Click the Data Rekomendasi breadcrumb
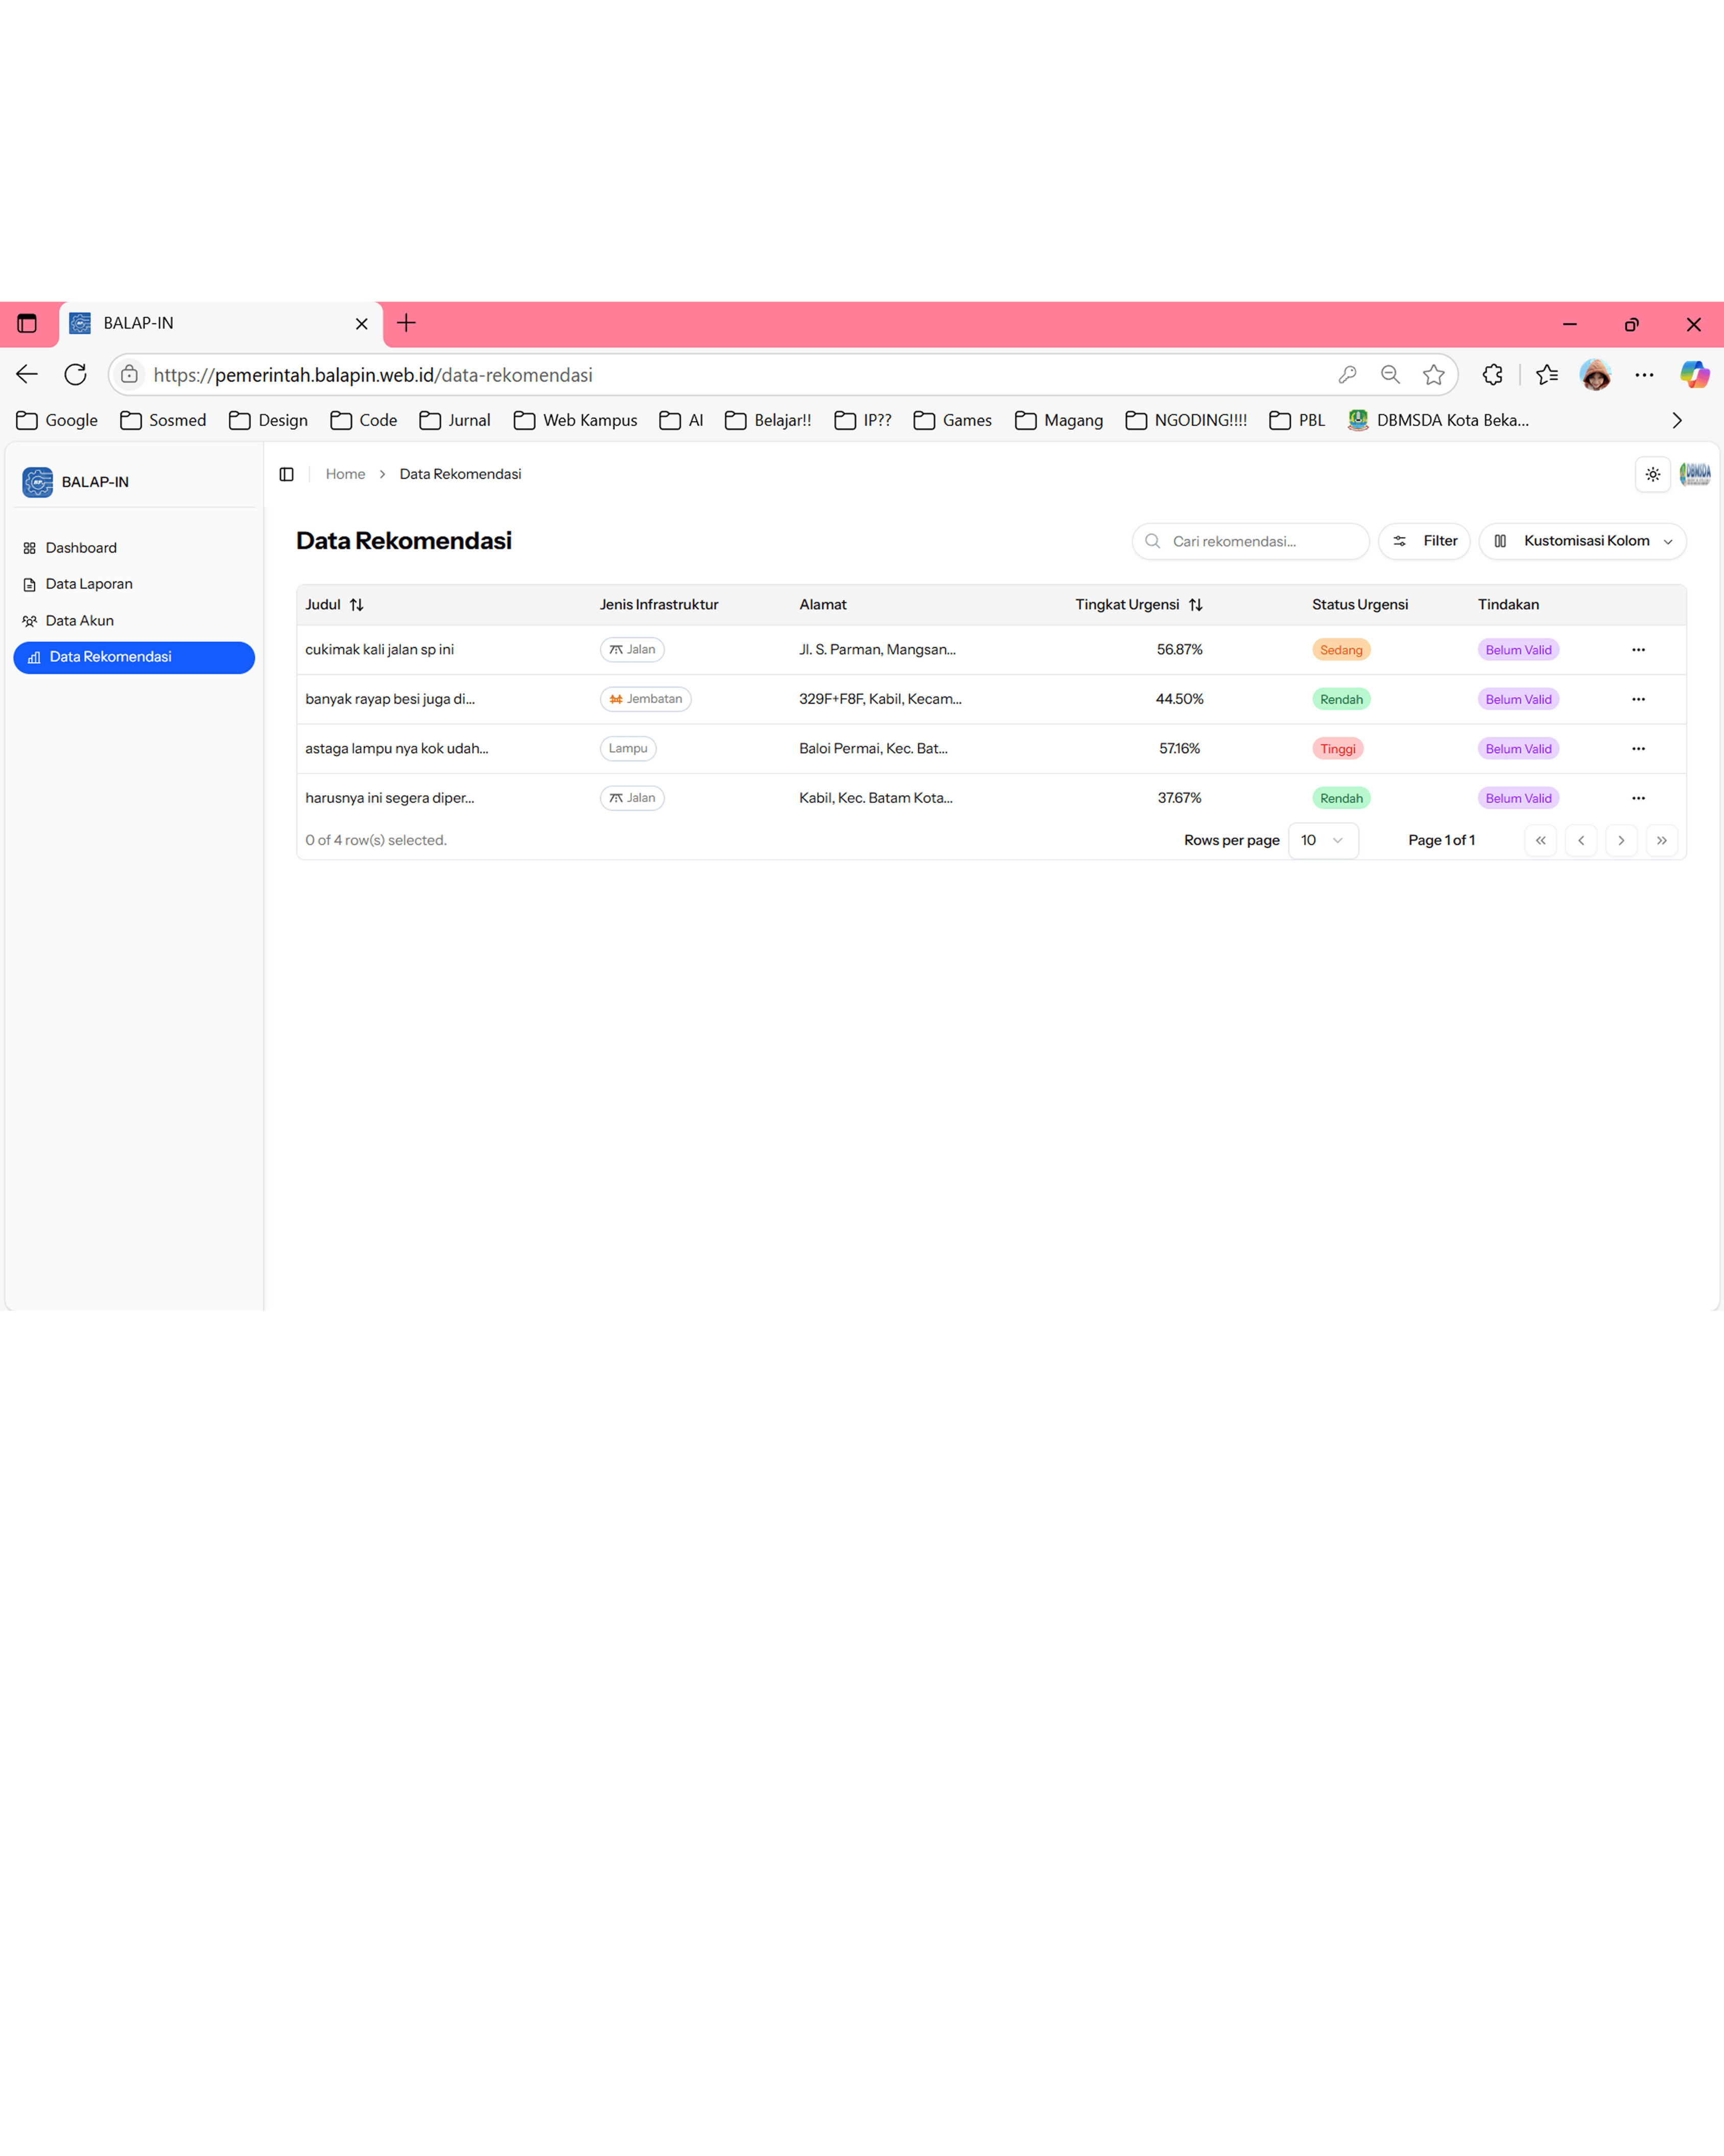The height and width of the screenshot is (2156, 1724). 461,474
